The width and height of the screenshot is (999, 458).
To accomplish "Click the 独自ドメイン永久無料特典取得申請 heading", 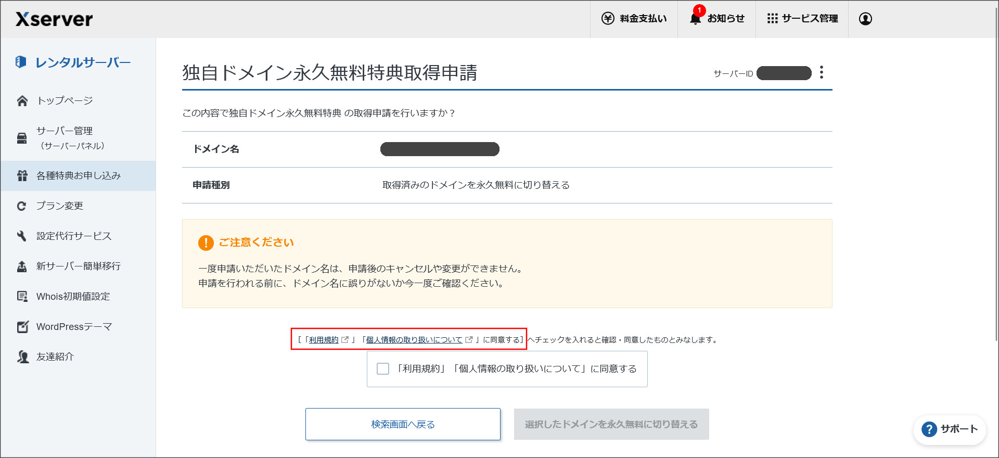I will (330, 73).
